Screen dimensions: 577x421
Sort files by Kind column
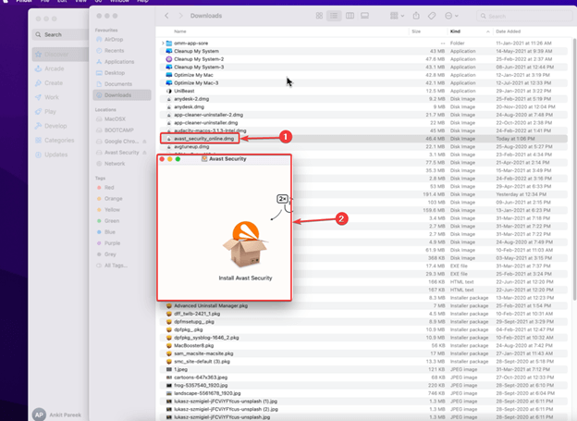point(455,31)
